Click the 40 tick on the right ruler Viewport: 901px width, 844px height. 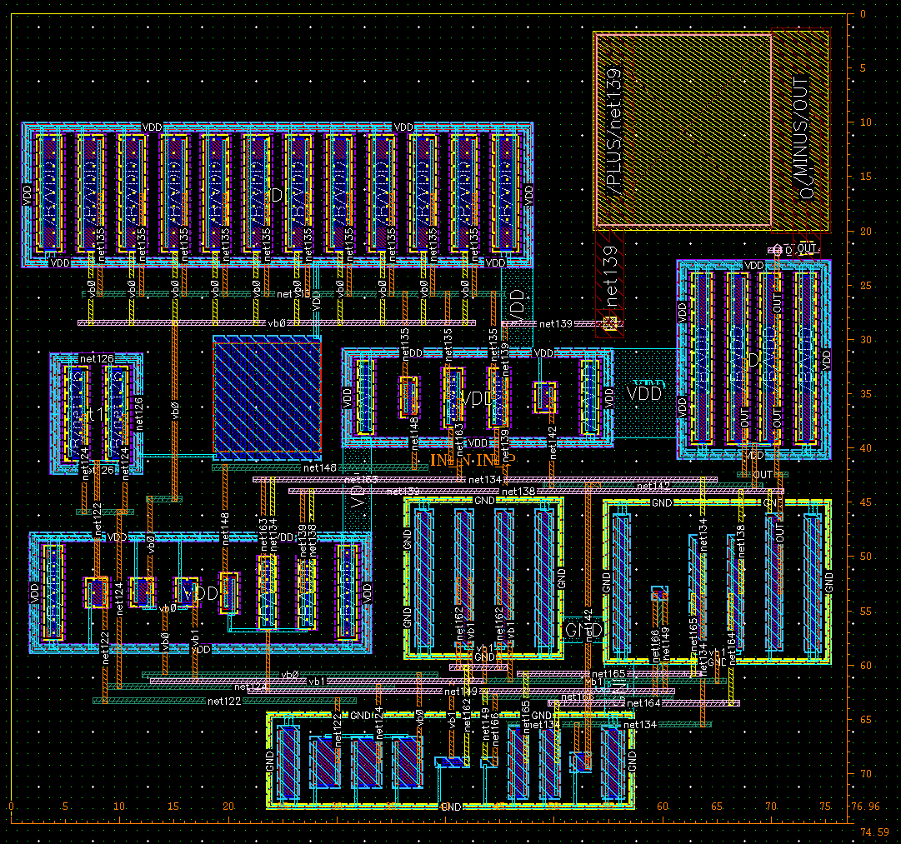pos(865,448)
